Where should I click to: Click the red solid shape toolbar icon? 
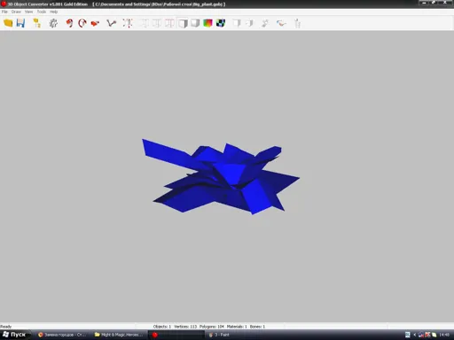click(95, 23)
